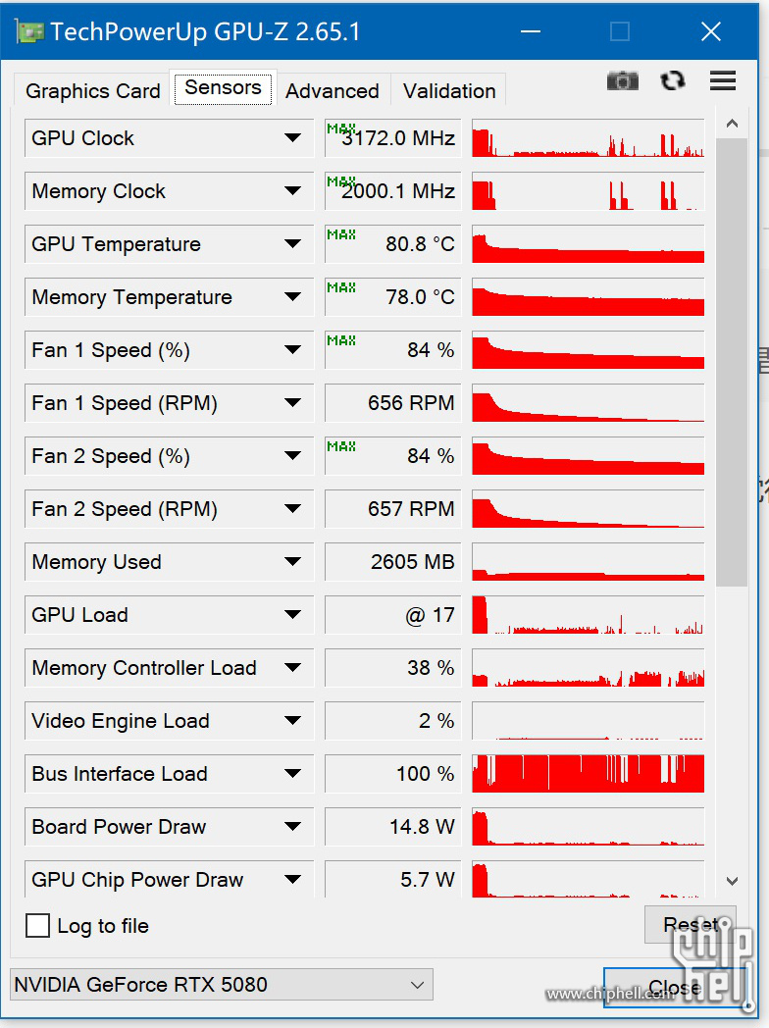Click the 3172.0 MHz GPU Clock value

click(x=393, y=137)
